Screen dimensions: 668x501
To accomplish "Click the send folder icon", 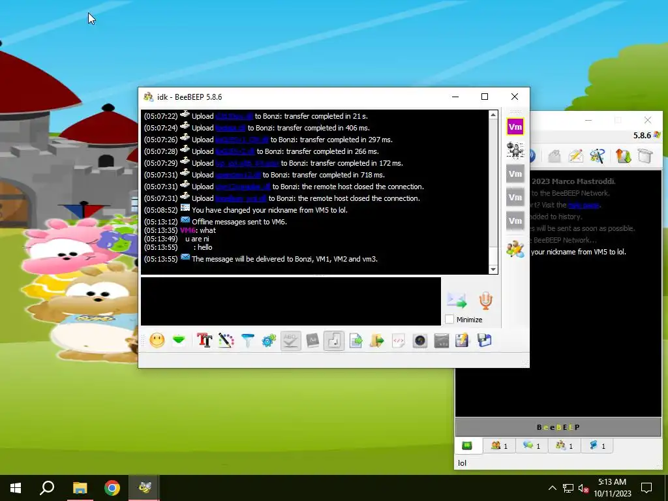I will (376, 341).
